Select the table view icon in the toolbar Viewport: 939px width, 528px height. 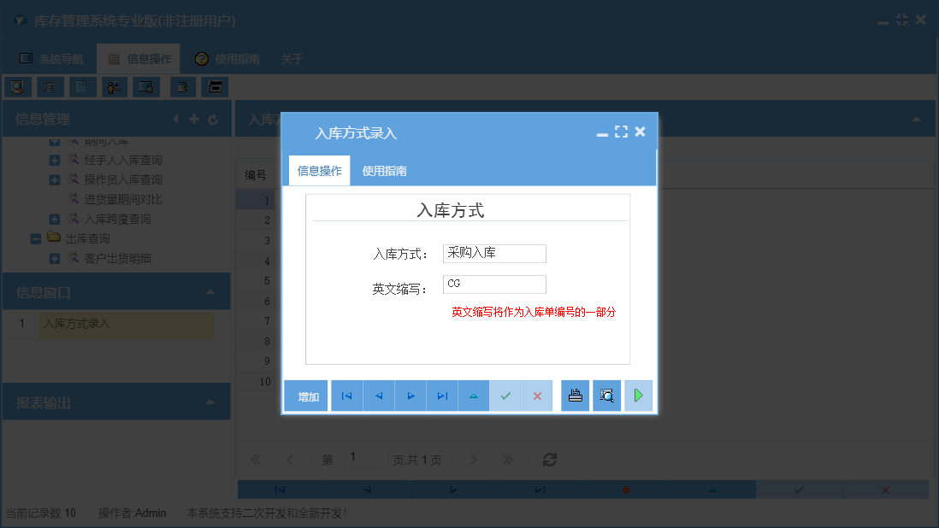50,86
